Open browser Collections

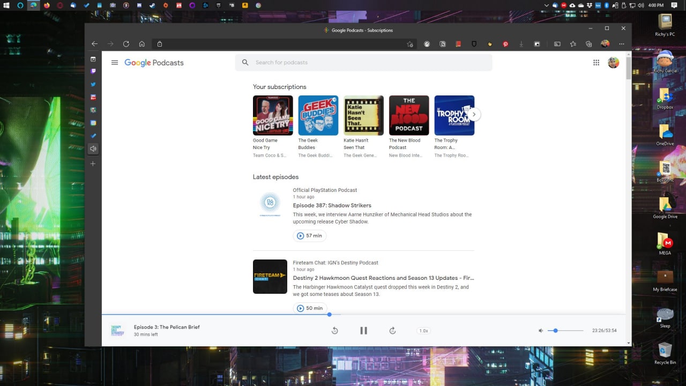tap(589, 44)
